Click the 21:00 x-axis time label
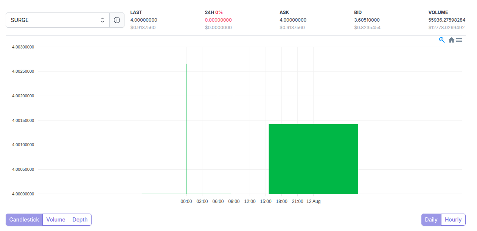This screenshot has width=477, height=231. (x=298, y=201)
